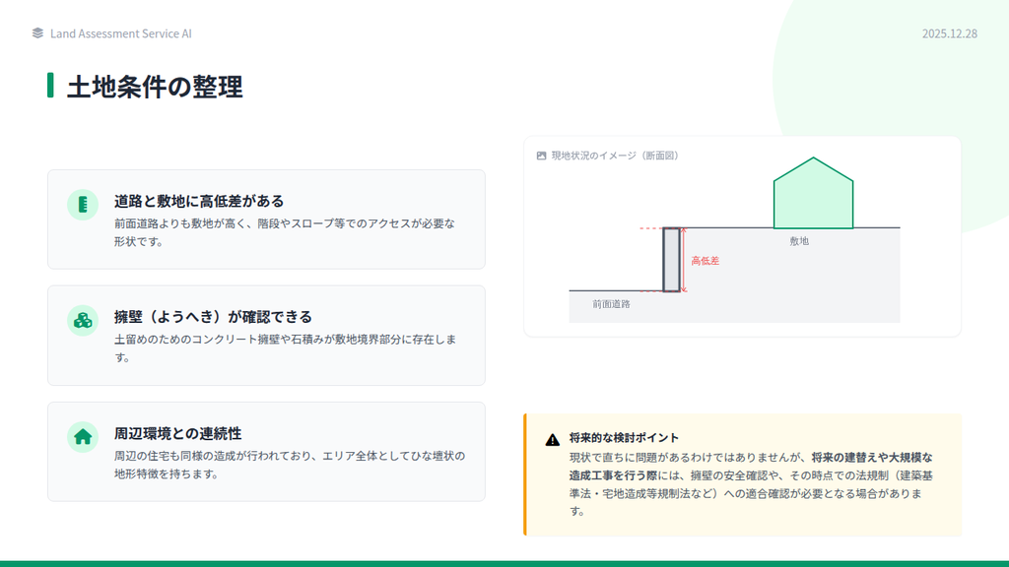1009x567 pixels.
Task: Click the ruler icon for height difference
Action: [x=83, y=205]
